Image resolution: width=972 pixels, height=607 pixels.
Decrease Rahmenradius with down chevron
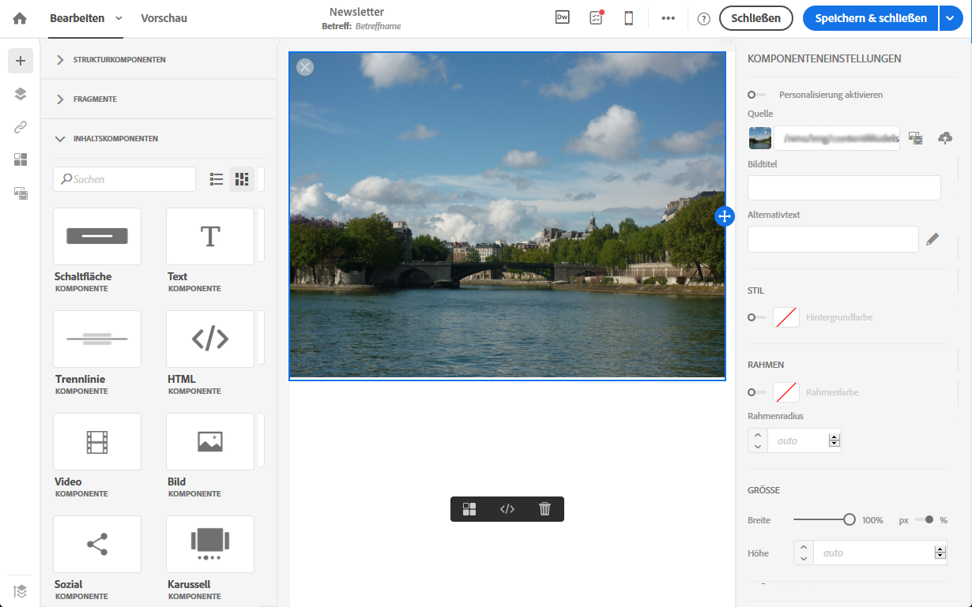758,447
